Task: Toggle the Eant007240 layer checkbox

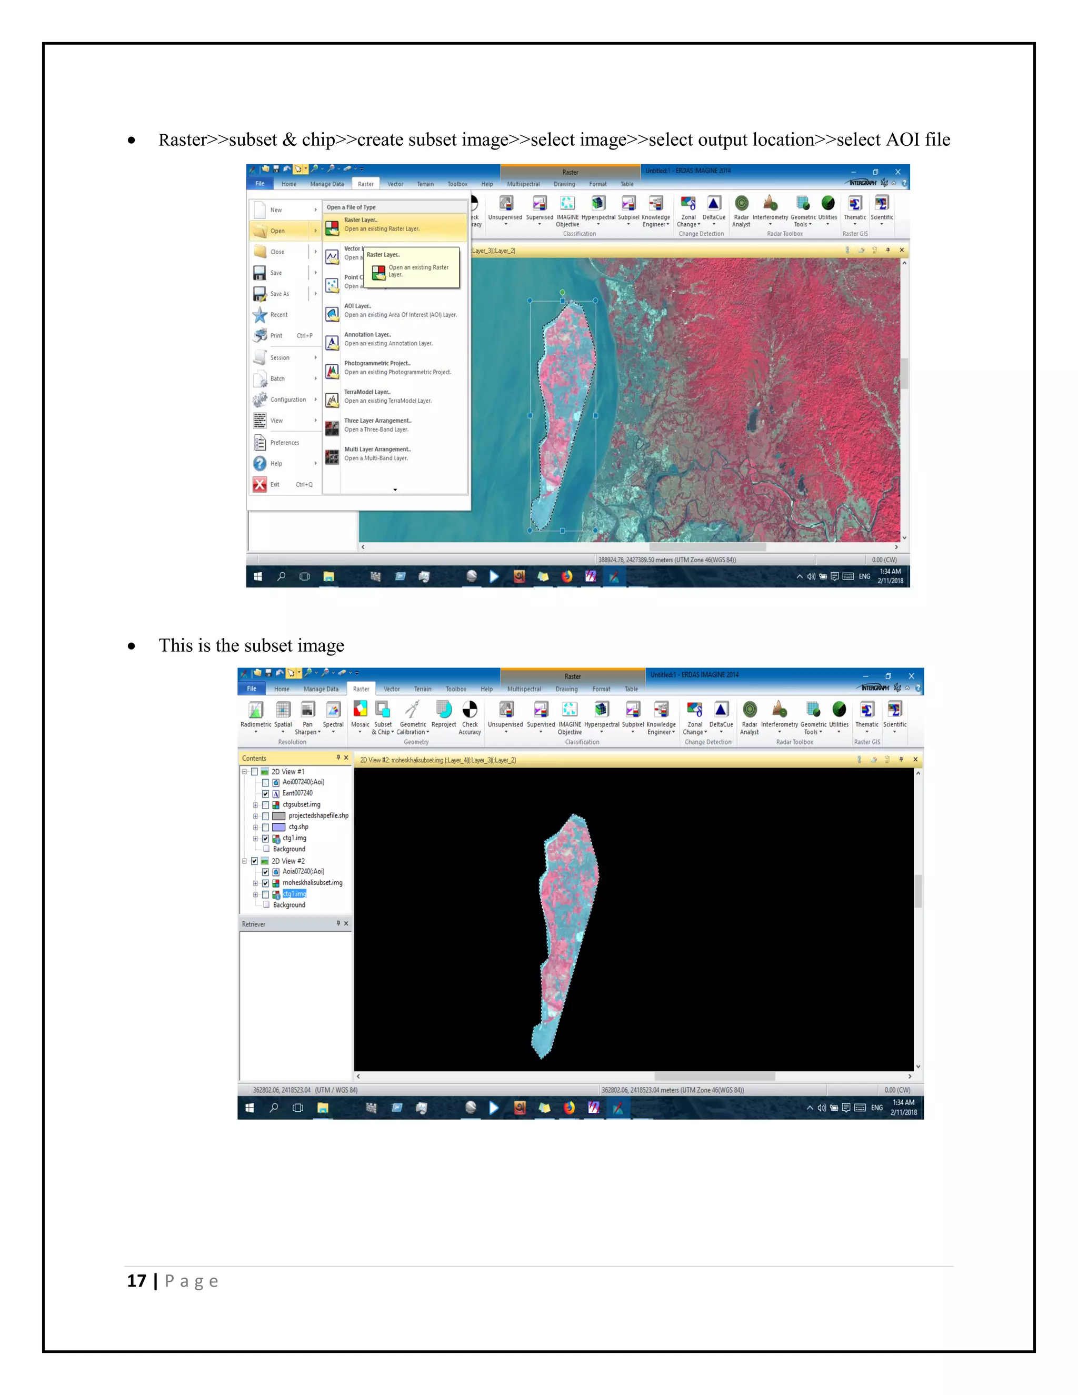Action: (266, 793)
